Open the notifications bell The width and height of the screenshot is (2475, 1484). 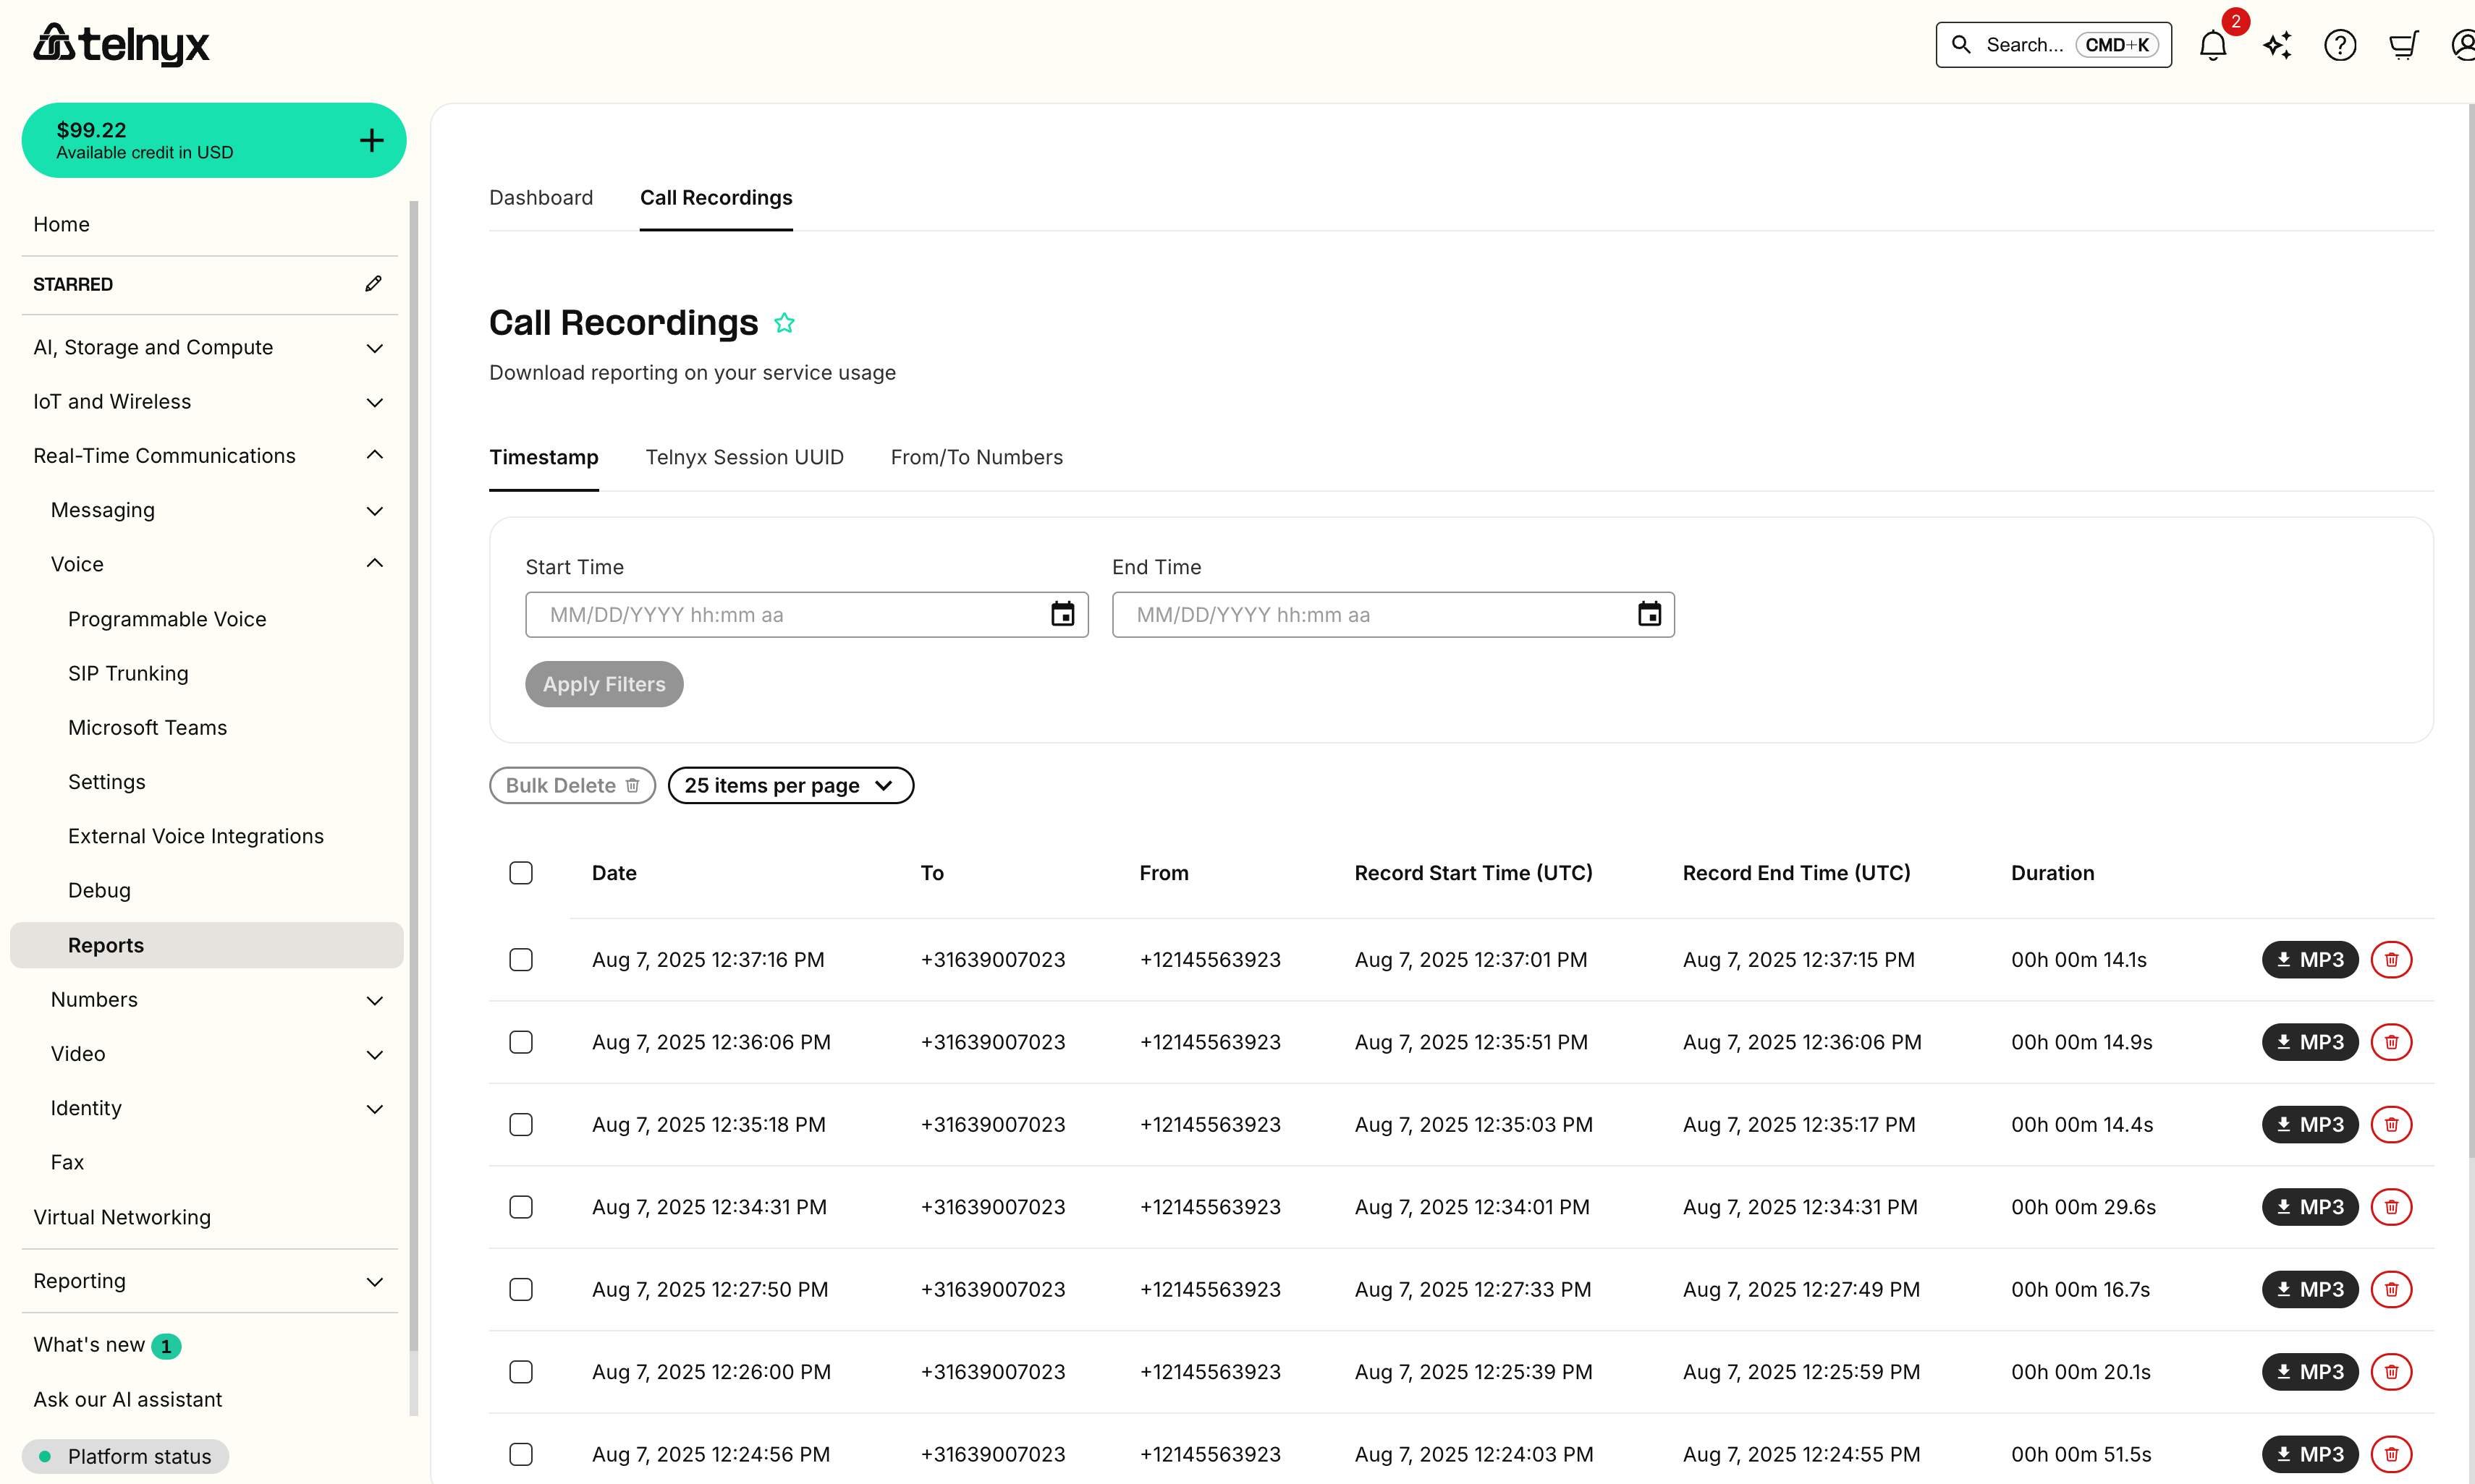tap(2213, 45)
